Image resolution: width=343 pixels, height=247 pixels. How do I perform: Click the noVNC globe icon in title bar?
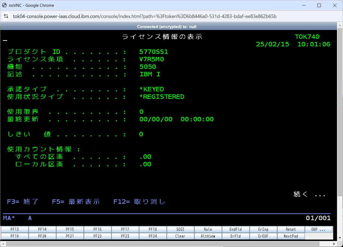(4, 5)
